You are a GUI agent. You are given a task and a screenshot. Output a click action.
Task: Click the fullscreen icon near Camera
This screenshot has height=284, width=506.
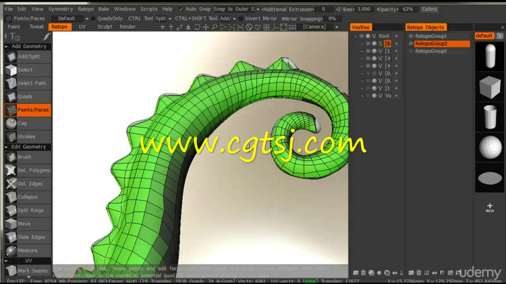point(283,27)
